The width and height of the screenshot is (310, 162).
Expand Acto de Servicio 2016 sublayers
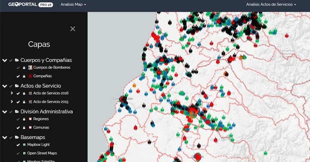click(x=12, y=93)
